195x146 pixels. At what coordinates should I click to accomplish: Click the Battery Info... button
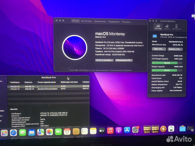(175, 49)
